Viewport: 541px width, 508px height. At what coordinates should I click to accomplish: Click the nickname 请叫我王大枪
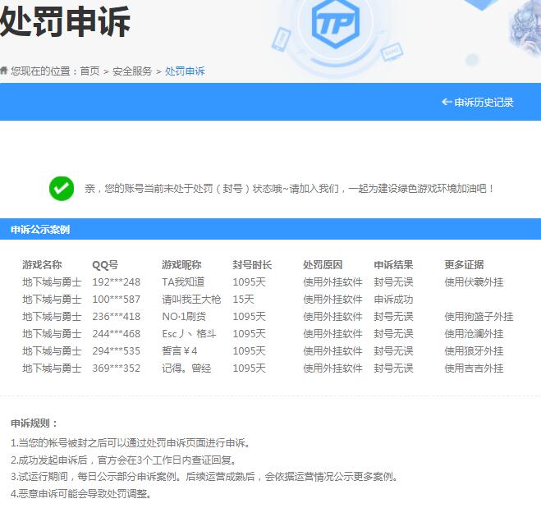tap(191, 300)
